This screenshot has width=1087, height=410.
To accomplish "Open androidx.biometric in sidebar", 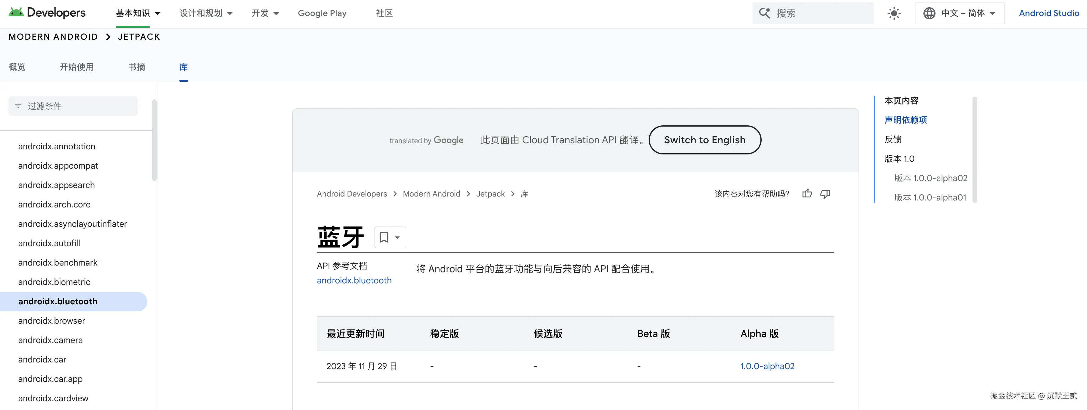I will click(x=54, y=282).
